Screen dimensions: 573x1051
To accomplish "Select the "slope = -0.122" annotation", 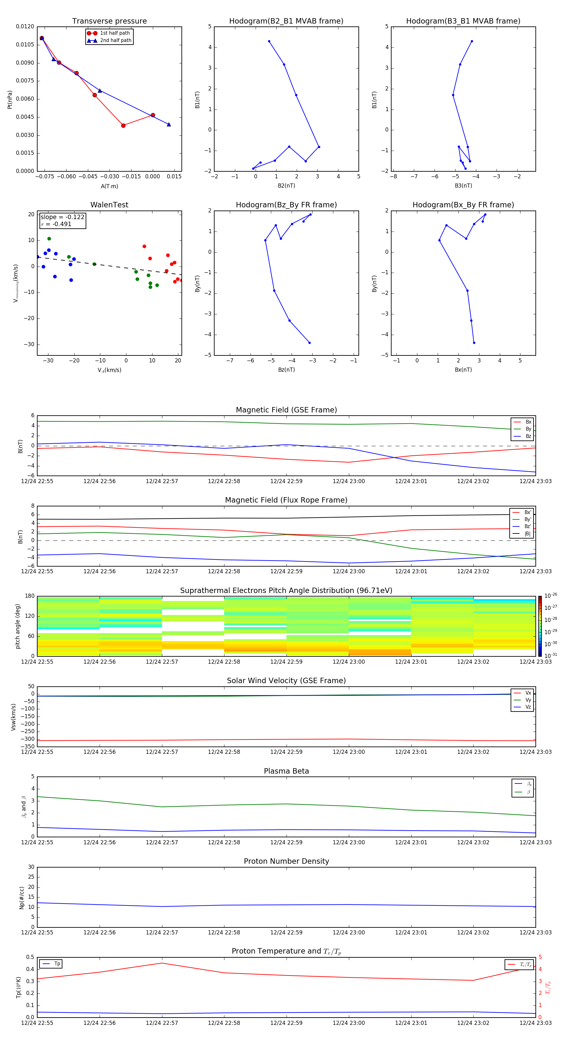I will (62, 217).
